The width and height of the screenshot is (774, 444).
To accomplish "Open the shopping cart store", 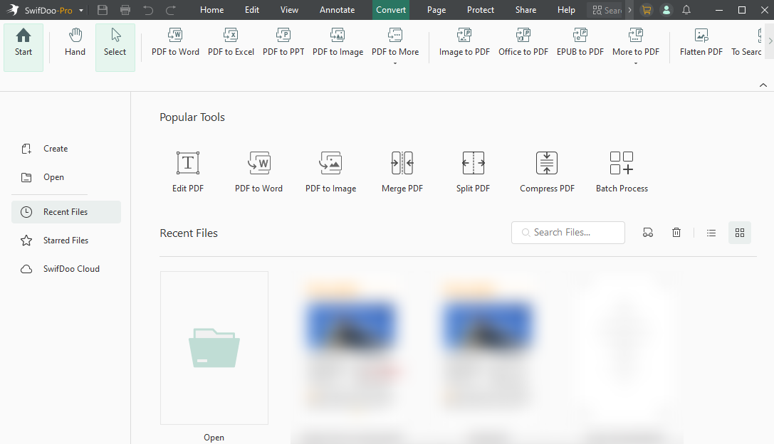I will click(x=646, y=10).
